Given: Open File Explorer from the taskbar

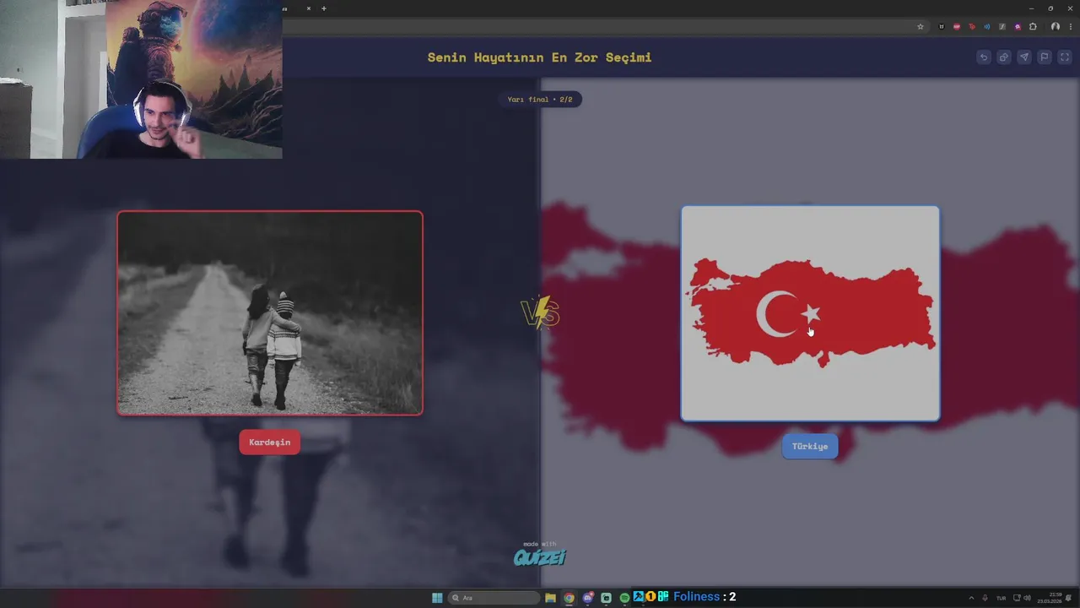Looking at the screenshot, I should coord(551,598).
